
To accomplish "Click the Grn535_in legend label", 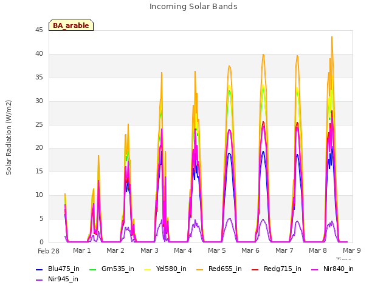I will pos(118,269).
